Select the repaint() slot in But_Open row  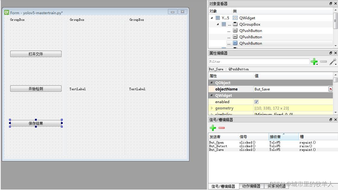(307, 143)
